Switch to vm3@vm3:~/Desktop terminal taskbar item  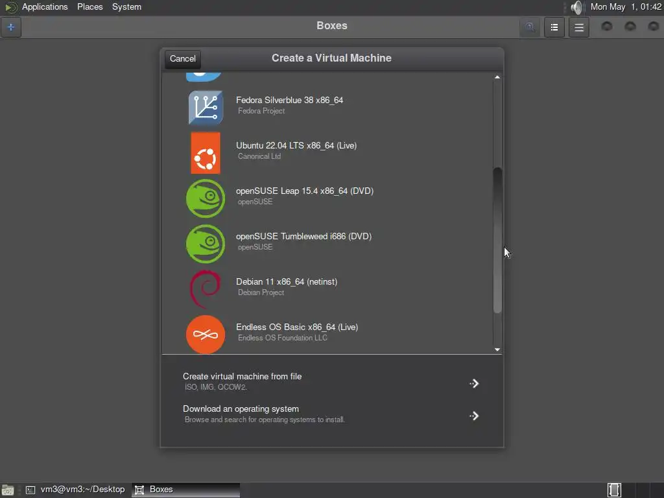tap(75, 490)
